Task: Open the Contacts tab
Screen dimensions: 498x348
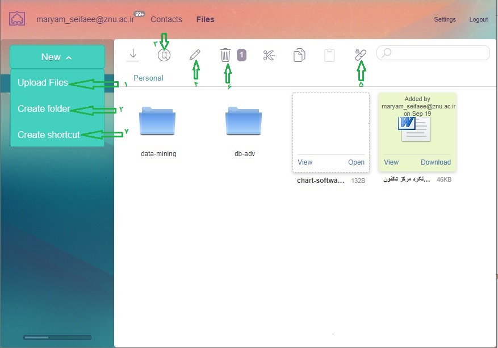Action: click(x=166, y=19)
